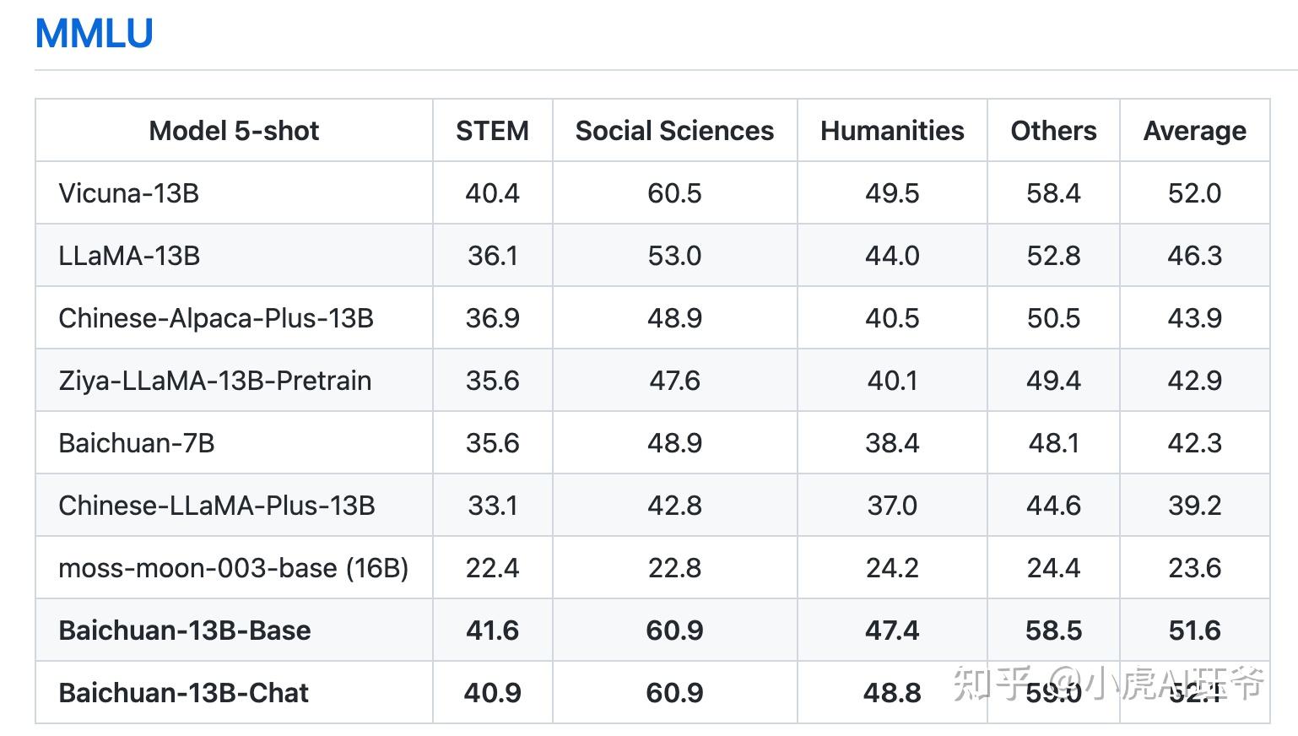
Task: Select the LLaMA-13B model name
Action: tap(129, 256)
